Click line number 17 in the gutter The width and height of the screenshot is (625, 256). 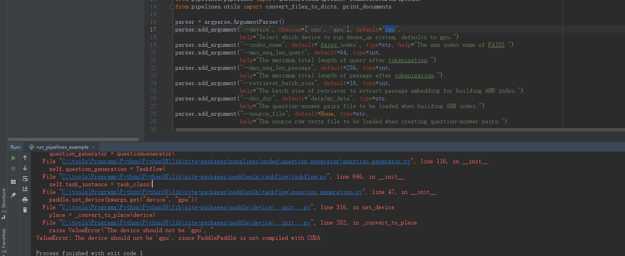[x=153, y=29]
